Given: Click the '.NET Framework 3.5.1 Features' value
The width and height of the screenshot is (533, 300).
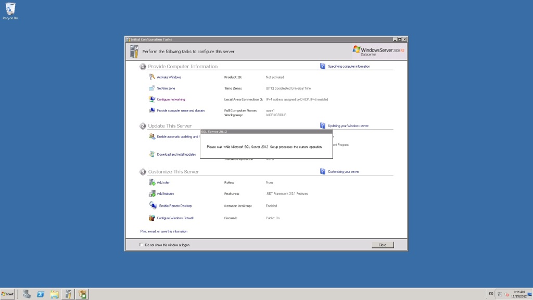Looking at the screenshot, I should [287, 194].
